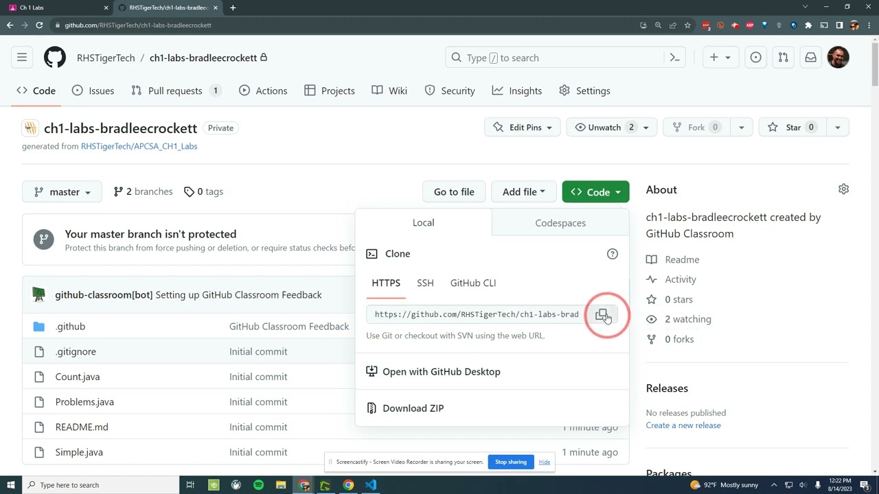Image resolution: width=879 pixels, height=494 pixels.
Task: Switch to the repository Settings tab
Action: point(584,91)
